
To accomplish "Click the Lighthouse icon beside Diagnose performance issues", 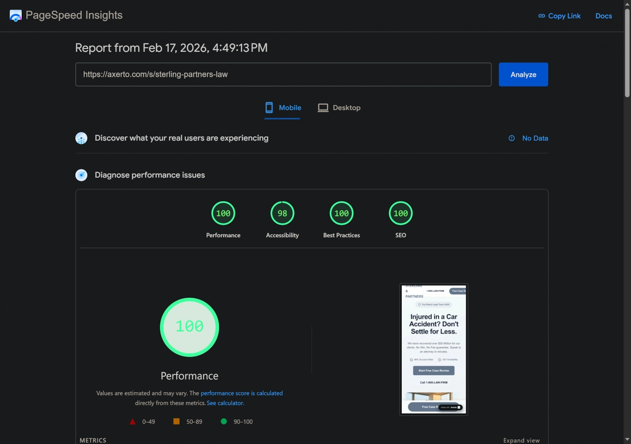I will (x=81, y=175).
